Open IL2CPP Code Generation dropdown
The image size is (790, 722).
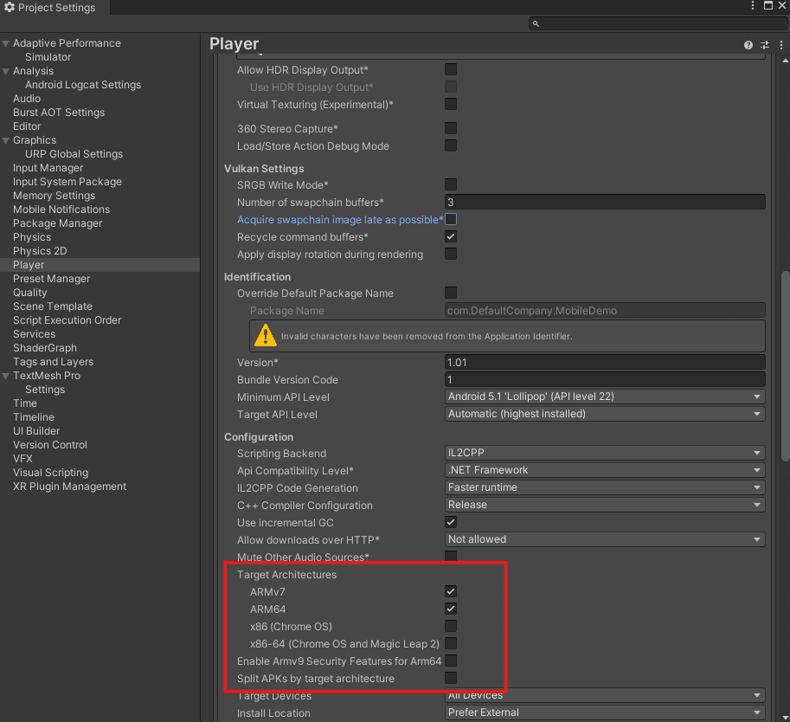coord(605,487)
